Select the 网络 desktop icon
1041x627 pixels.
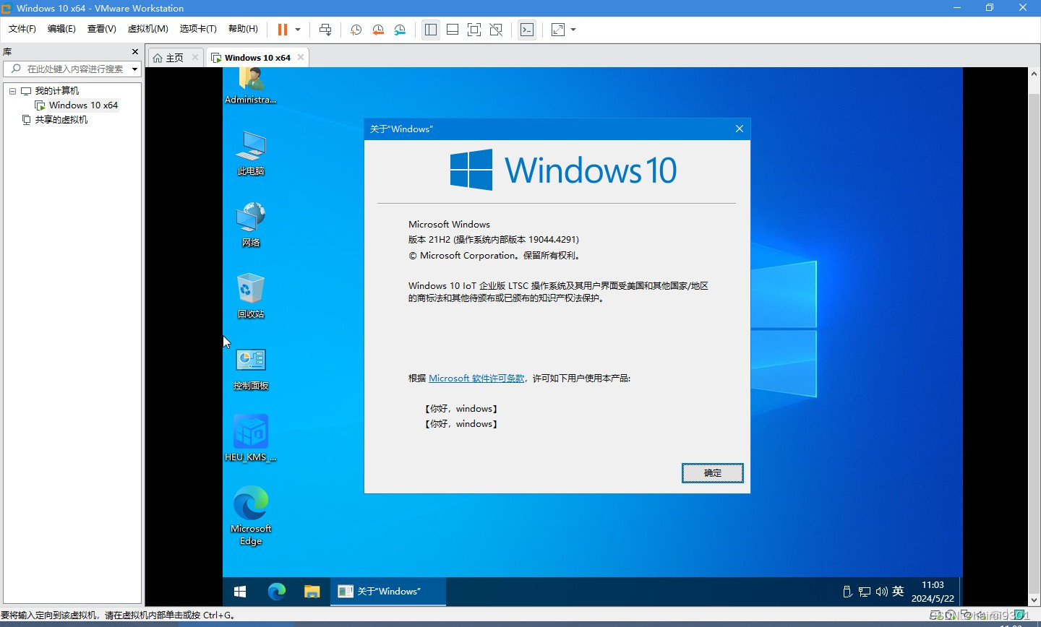251,225
